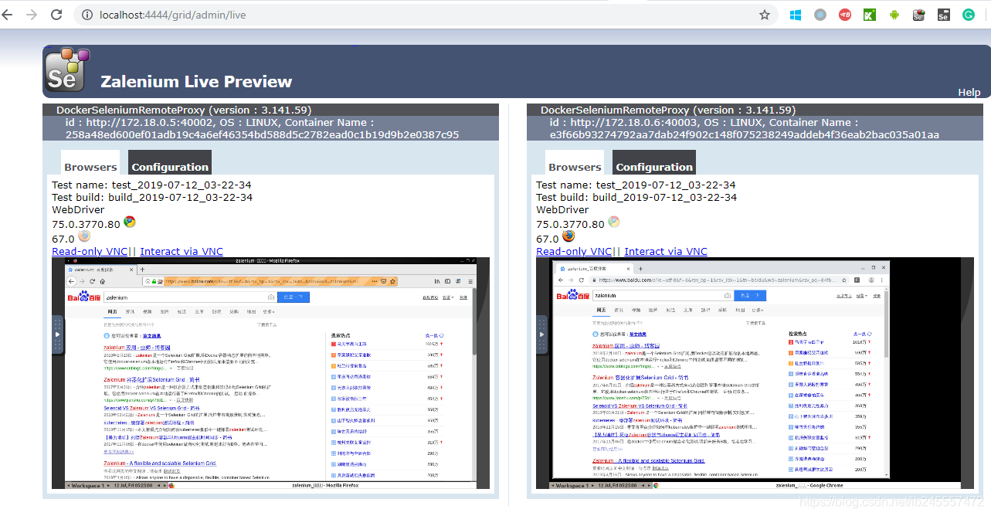Image resolution: width=991 pixels, height=516 pixels.
Task: Open the dark Se recorder extension
Action: coord(943,15)
